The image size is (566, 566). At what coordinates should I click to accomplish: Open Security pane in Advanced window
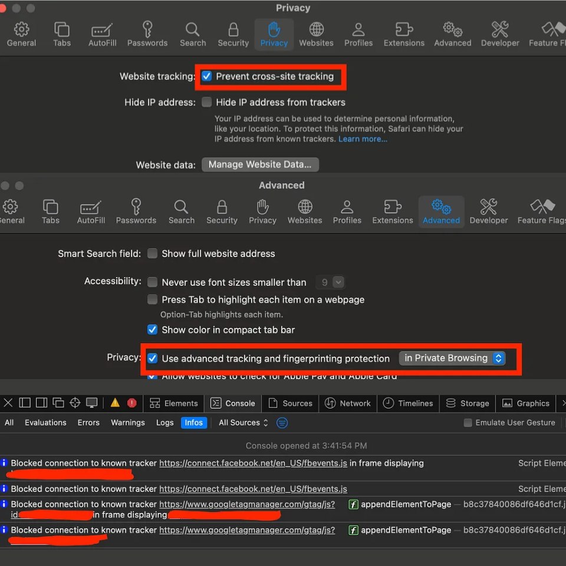[x=222, y=212]
